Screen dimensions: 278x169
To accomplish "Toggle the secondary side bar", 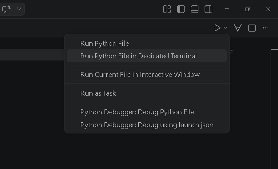I will tap(208, 9).
